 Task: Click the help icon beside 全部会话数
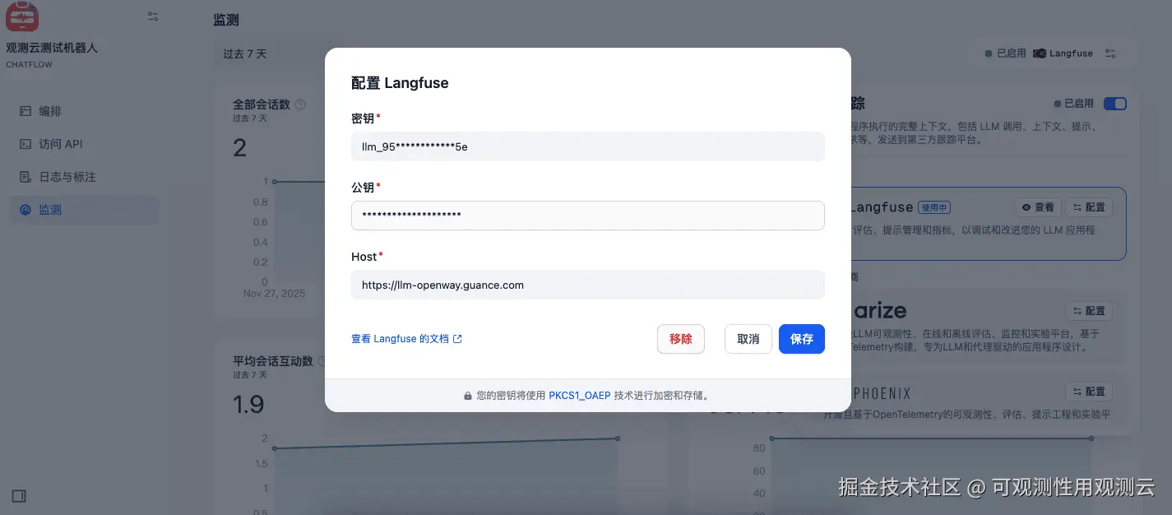(300, 104)
